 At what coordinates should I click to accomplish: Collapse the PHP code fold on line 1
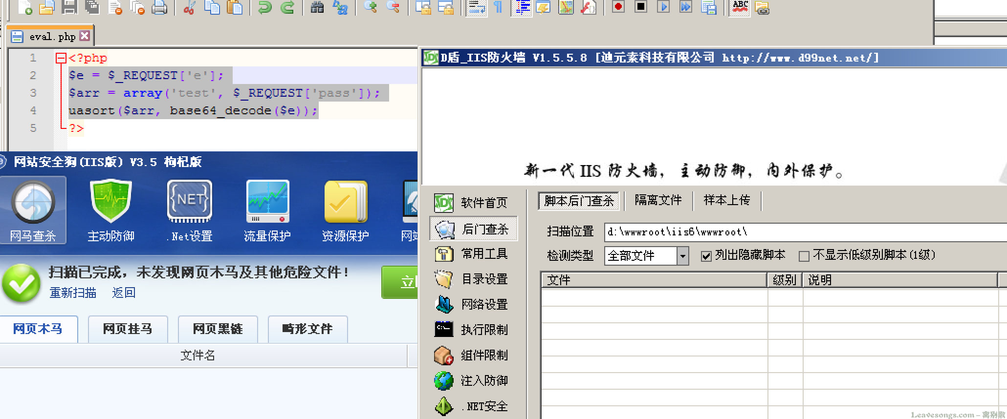click(61, 59)
